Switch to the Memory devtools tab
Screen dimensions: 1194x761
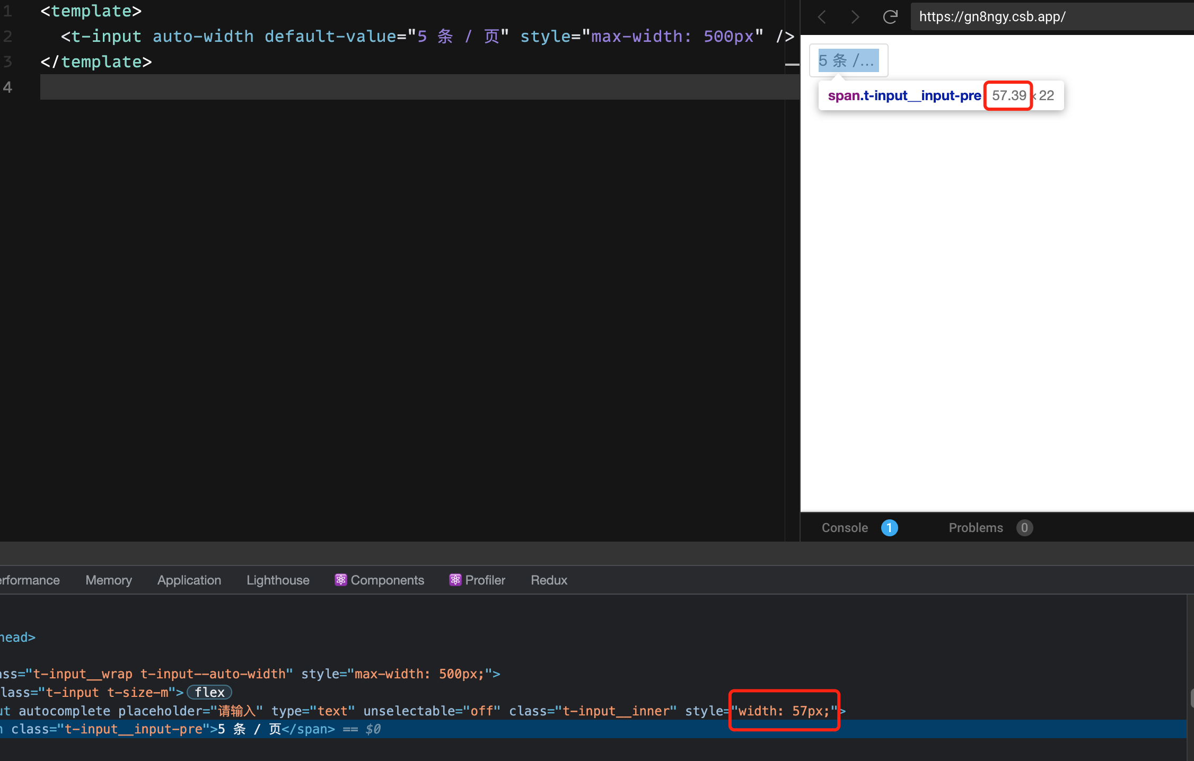coord(109,580)
